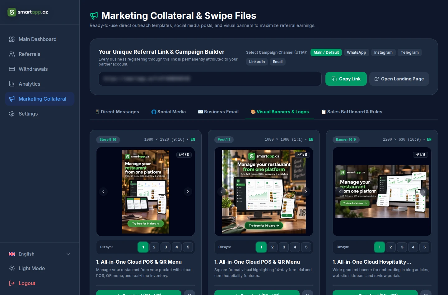Click the smartapp.az logo
The width and height of the screenshot is (448, 295).
point(28,12)
